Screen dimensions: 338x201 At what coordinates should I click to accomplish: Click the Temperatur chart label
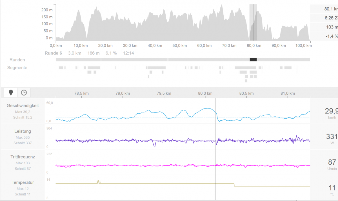pyautogui.click(x=23, y=183)
